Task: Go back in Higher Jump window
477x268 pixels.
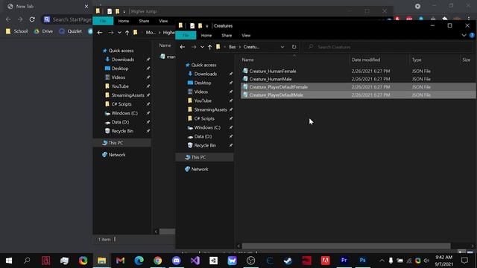Action: click(100, 33)
